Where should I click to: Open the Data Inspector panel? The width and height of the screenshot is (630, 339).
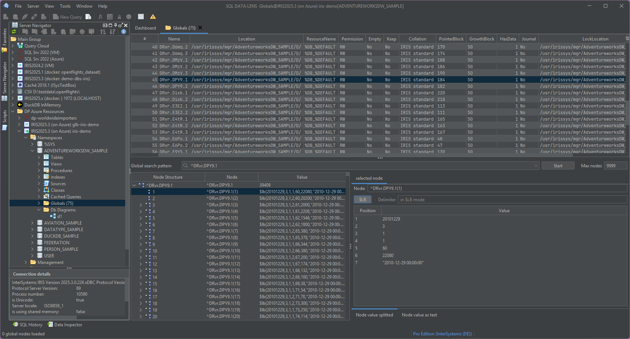[x=65, y=324]
